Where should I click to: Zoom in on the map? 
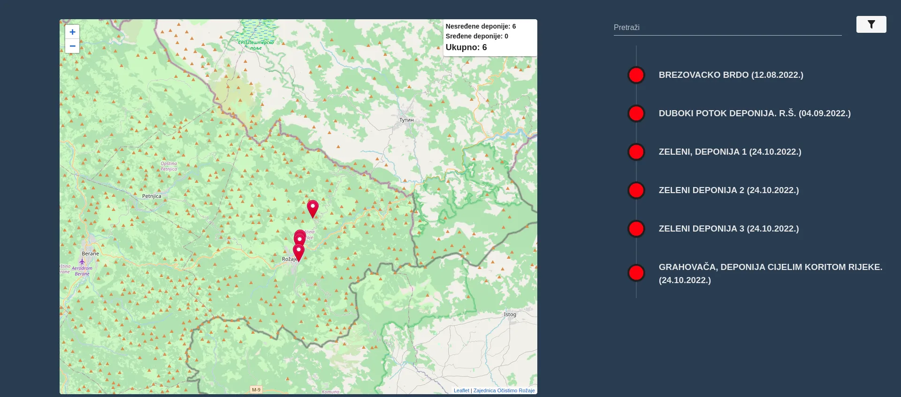[72, 32]
